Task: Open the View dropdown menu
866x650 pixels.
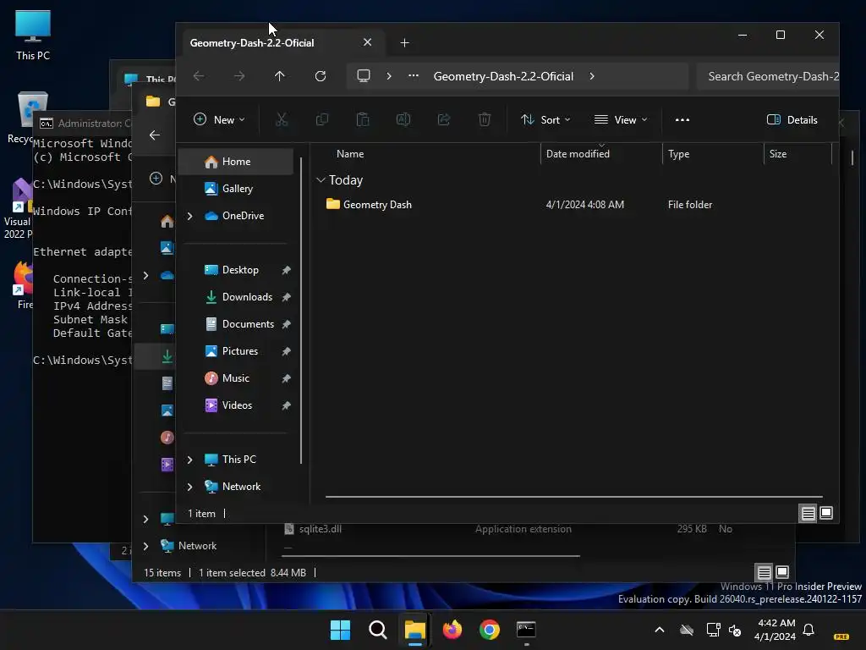Action: pos(620,119)
